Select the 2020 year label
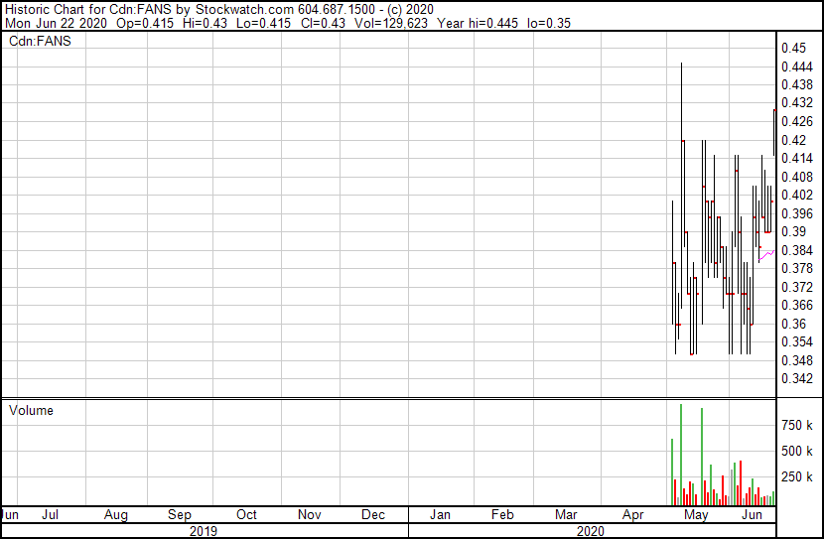 point(590,531)
